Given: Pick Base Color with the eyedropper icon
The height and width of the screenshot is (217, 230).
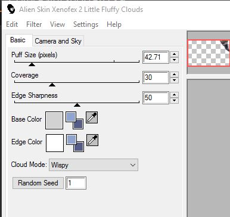Looking at the screenshot, I should click(x=92, y=117).
